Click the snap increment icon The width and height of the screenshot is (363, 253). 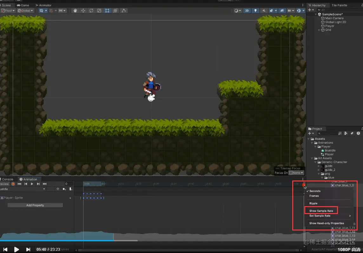(x=61, y=11)
